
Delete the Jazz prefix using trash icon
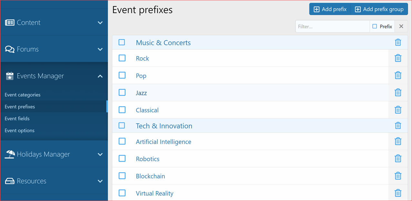[x=398, y=93]
